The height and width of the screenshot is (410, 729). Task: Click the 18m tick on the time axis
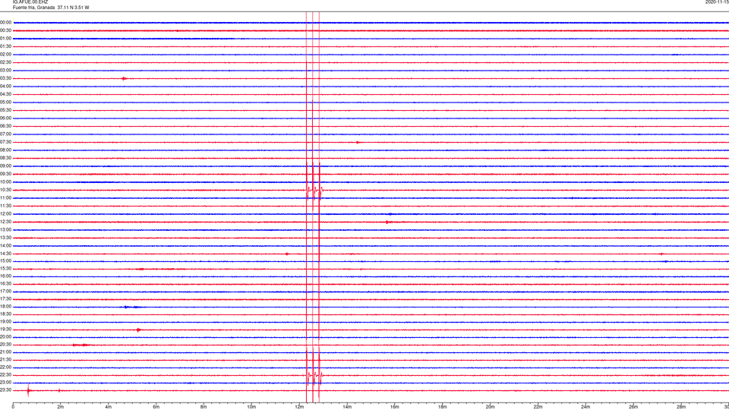pos(443,407)
